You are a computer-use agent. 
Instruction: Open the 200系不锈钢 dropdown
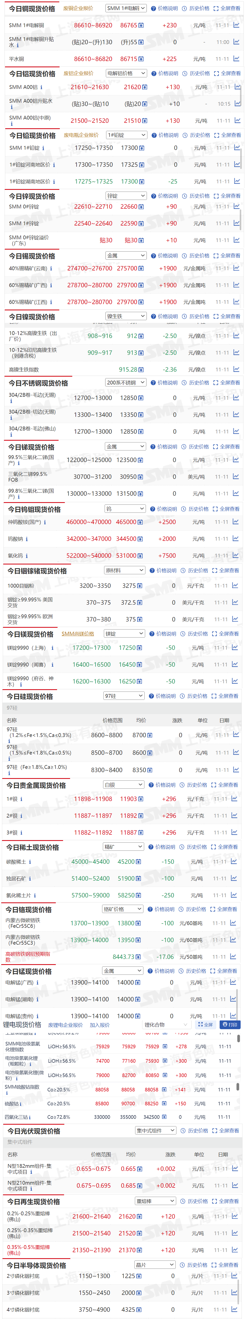tap(126, 382)
